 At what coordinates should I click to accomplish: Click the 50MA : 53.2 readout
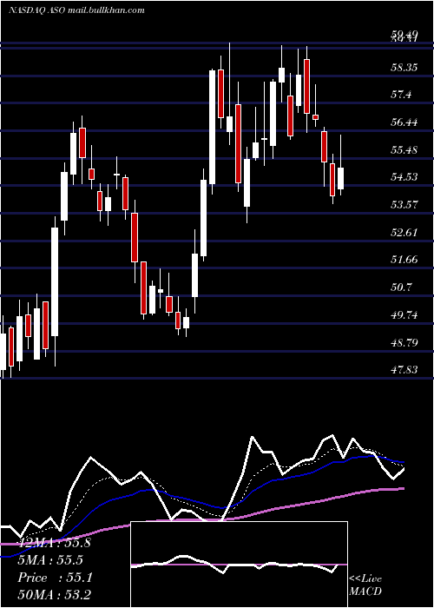[x=55, y=595]
